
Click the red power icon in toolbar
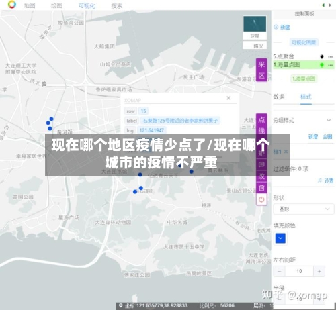[x=261, y=199]
